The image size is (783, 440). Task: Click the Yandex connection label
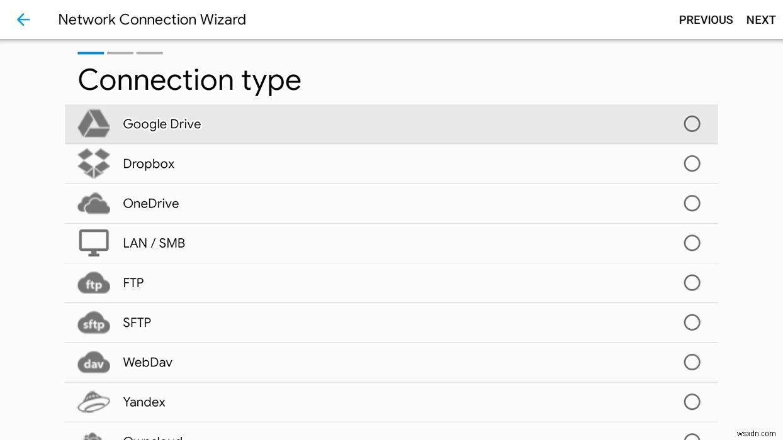(144, 402)
